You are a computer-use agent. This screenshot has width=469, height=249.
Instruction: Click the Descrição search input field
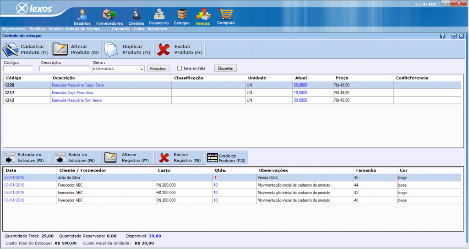pyautogui.click(x=65, y=69)
